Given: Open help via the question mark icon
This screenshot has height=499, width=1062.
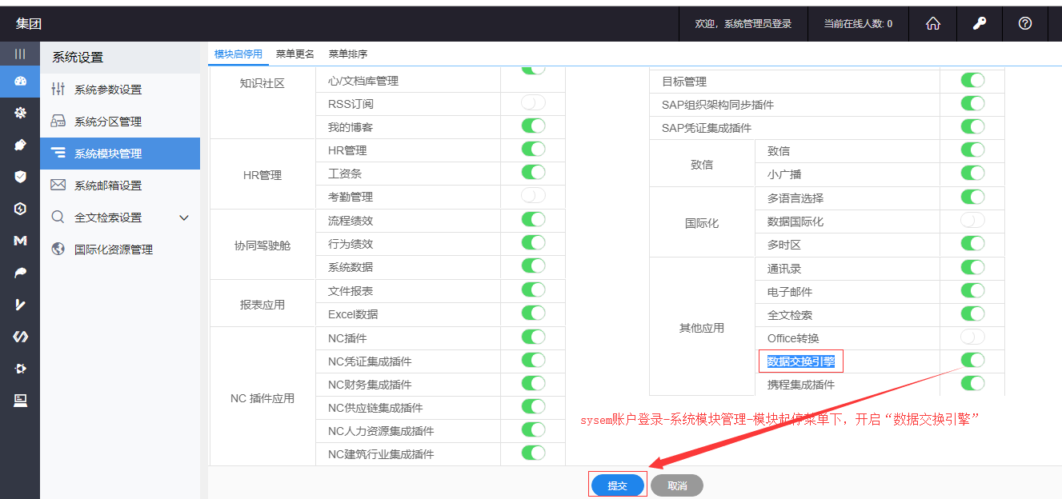Looking at the screenshot, I should coord(1024,24).
